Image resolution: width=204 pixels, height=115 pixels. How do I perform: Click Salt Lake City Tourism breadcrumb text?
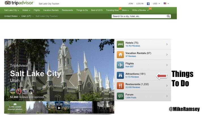tap(46, 16)
